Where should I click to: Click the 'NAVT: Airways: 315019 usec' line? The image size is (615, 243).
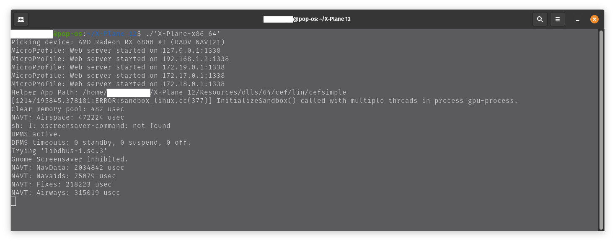(66, 193)
